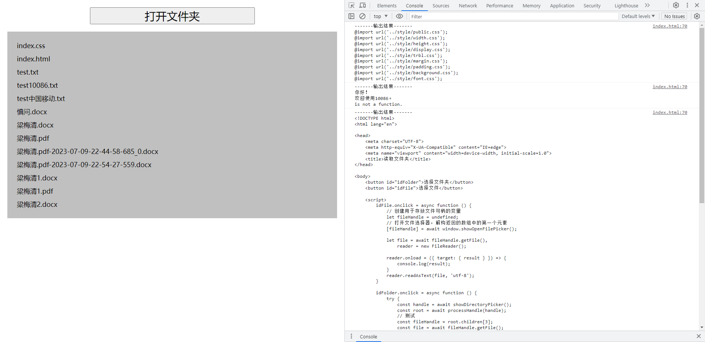Click the "No Issues" button

674,16
